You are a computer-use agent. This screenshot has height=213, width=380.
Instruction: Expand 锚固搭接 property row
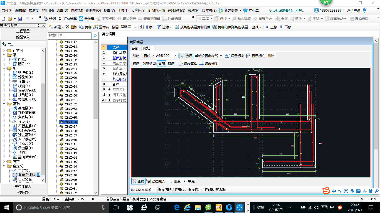pyautogui.click(x=109, y=95)
